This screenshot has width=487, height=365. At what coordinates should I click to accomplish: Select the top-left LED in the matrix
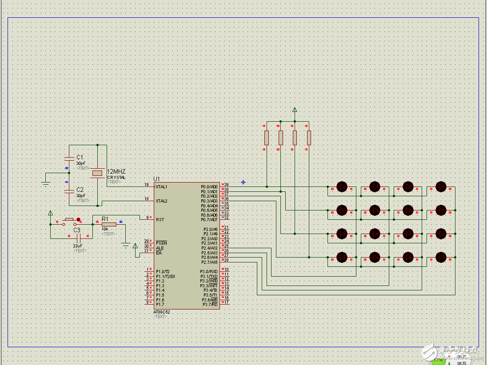pyautogui.click(x=342, y=187)
